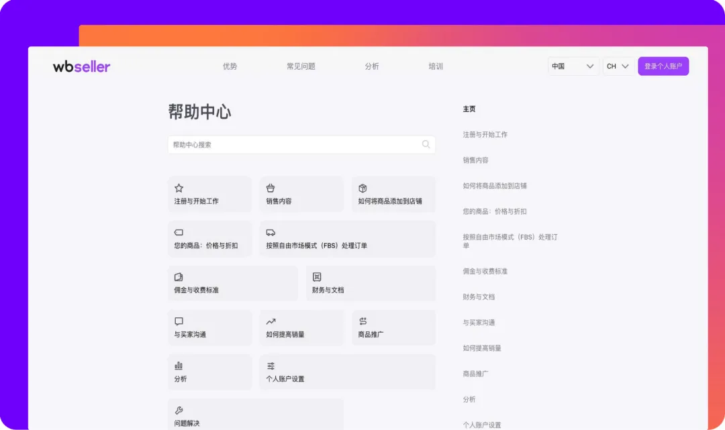Click the wrench icon for 问题解决
Image resolution: width=725 pixels, height=430 pixels.
[x=179, y=410]
